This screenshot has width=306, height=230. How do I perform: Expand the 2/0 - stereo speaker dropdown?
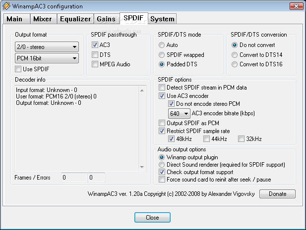point(47,47)
